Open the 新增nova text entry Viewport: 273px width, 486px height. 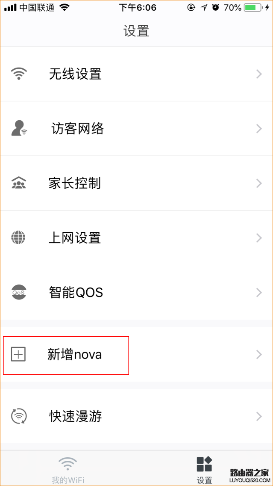coord(75,355)
